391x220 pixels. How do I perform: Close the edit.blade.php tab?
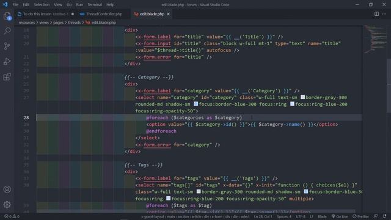pos(169,14)
